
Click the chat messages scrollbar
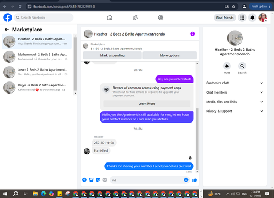pyautogui.click(x=197, y=138)
